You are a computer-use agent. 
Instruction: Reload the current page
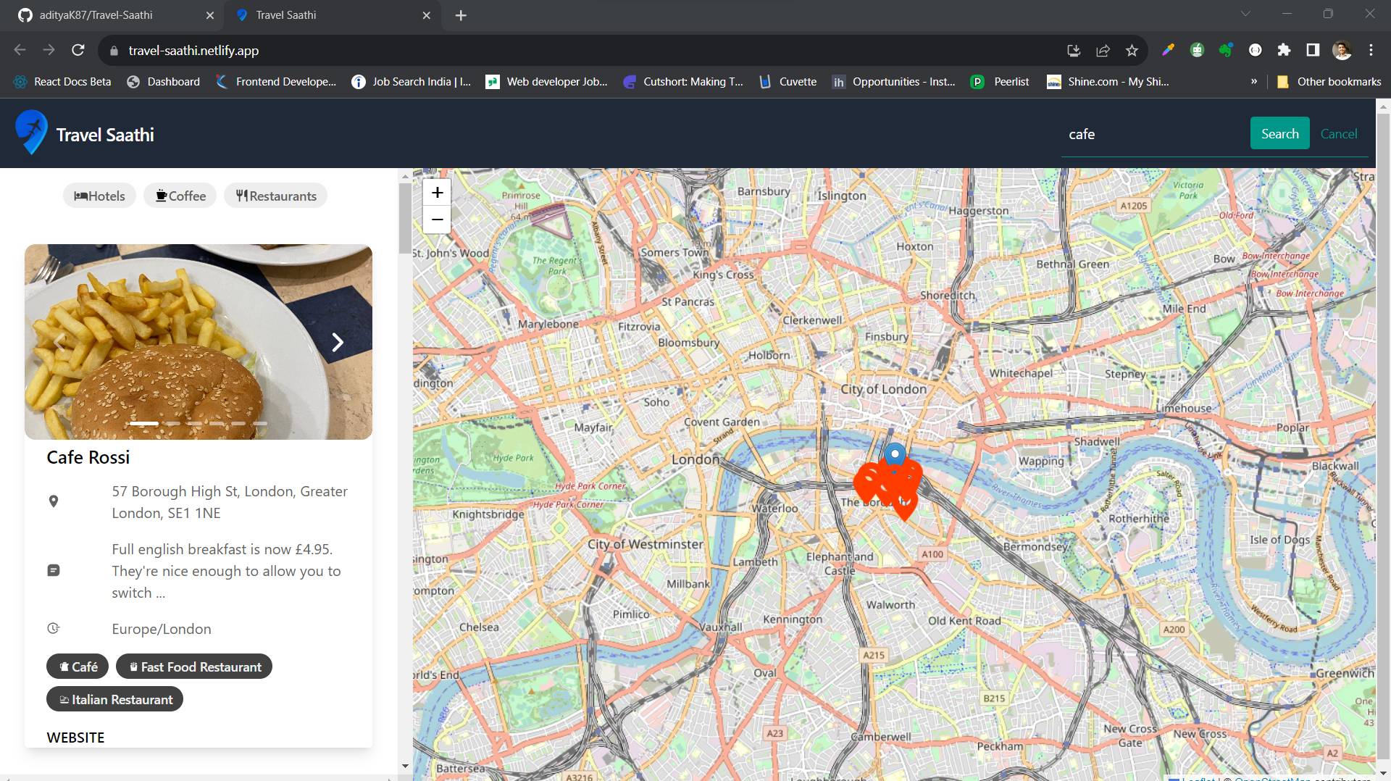click(78, 50)
